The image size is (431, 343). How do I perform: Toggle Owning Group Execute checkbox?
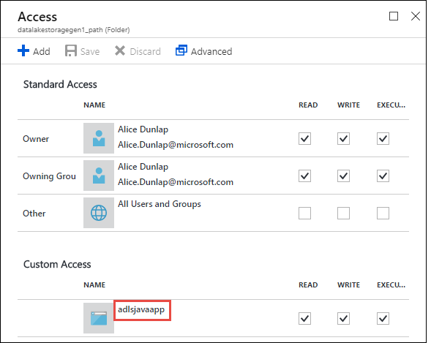383,176
